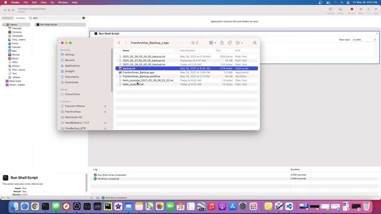Image resolution: width=381 pixels, height=214 pixels.
Task: Open Documents in Finder sidebar
Action: [x=71, y=77]
